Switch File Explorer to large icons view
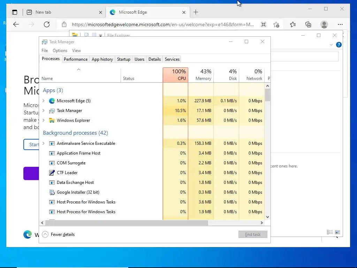This screenshot has height=268, width=357. [x=337, y=232]
